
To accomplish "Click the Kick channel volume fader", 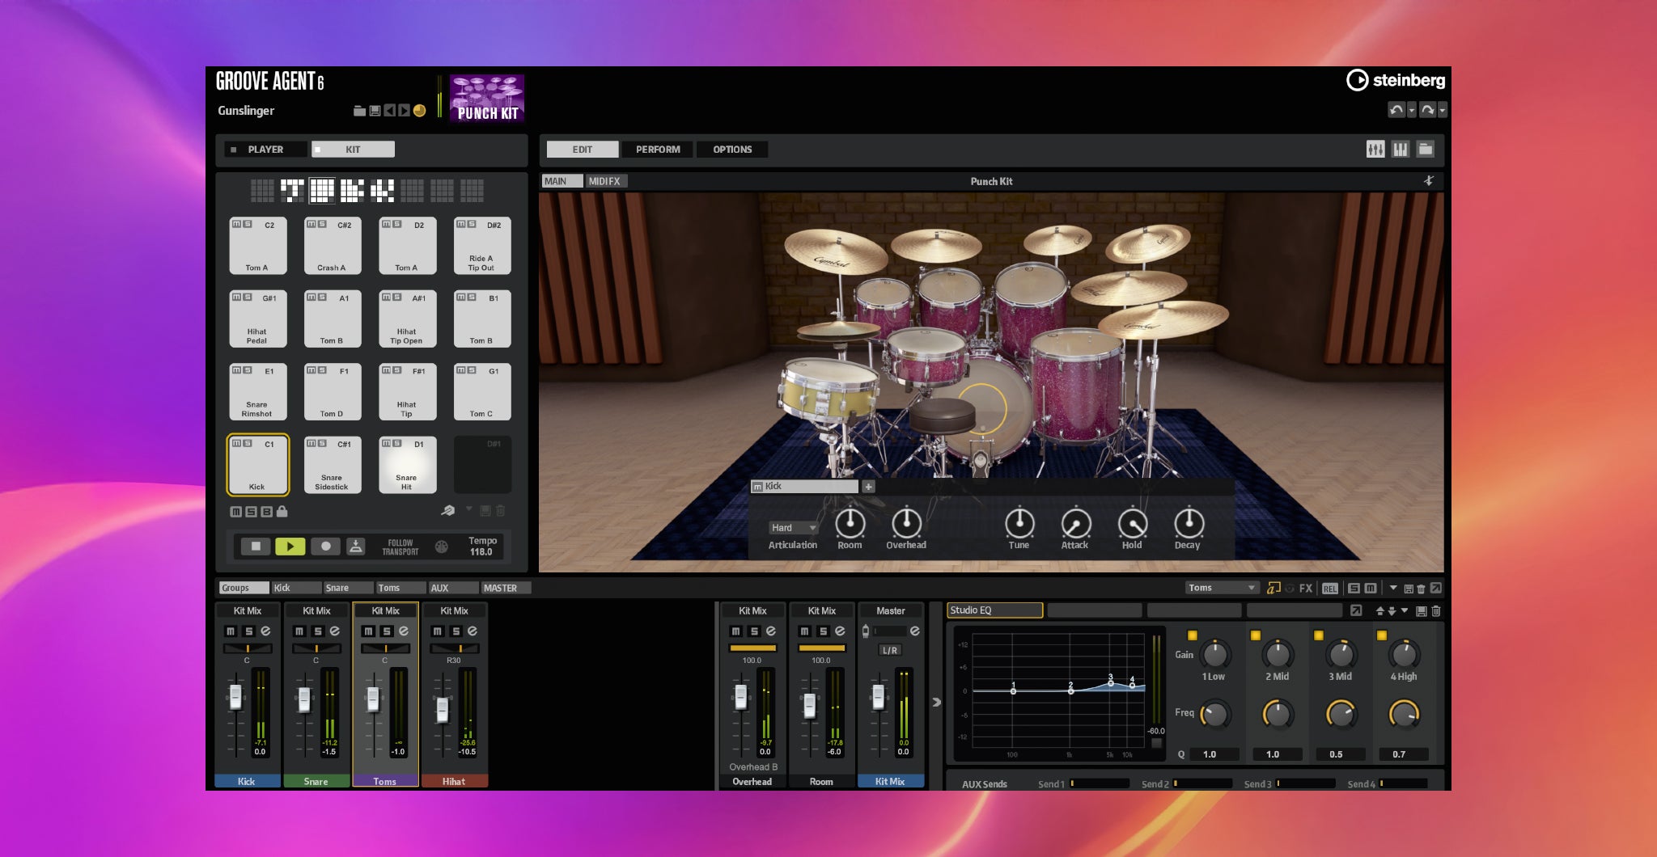I will 235,696.
